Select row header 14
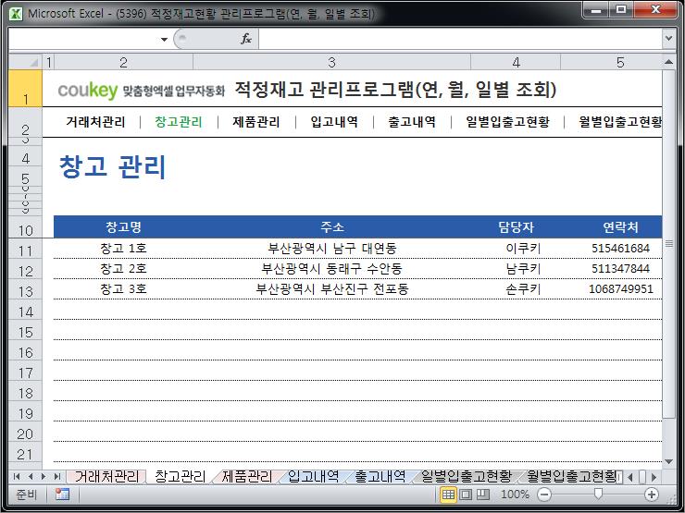Screen dimensions: 685x513 pyautogui.click(x=25, y=311)
